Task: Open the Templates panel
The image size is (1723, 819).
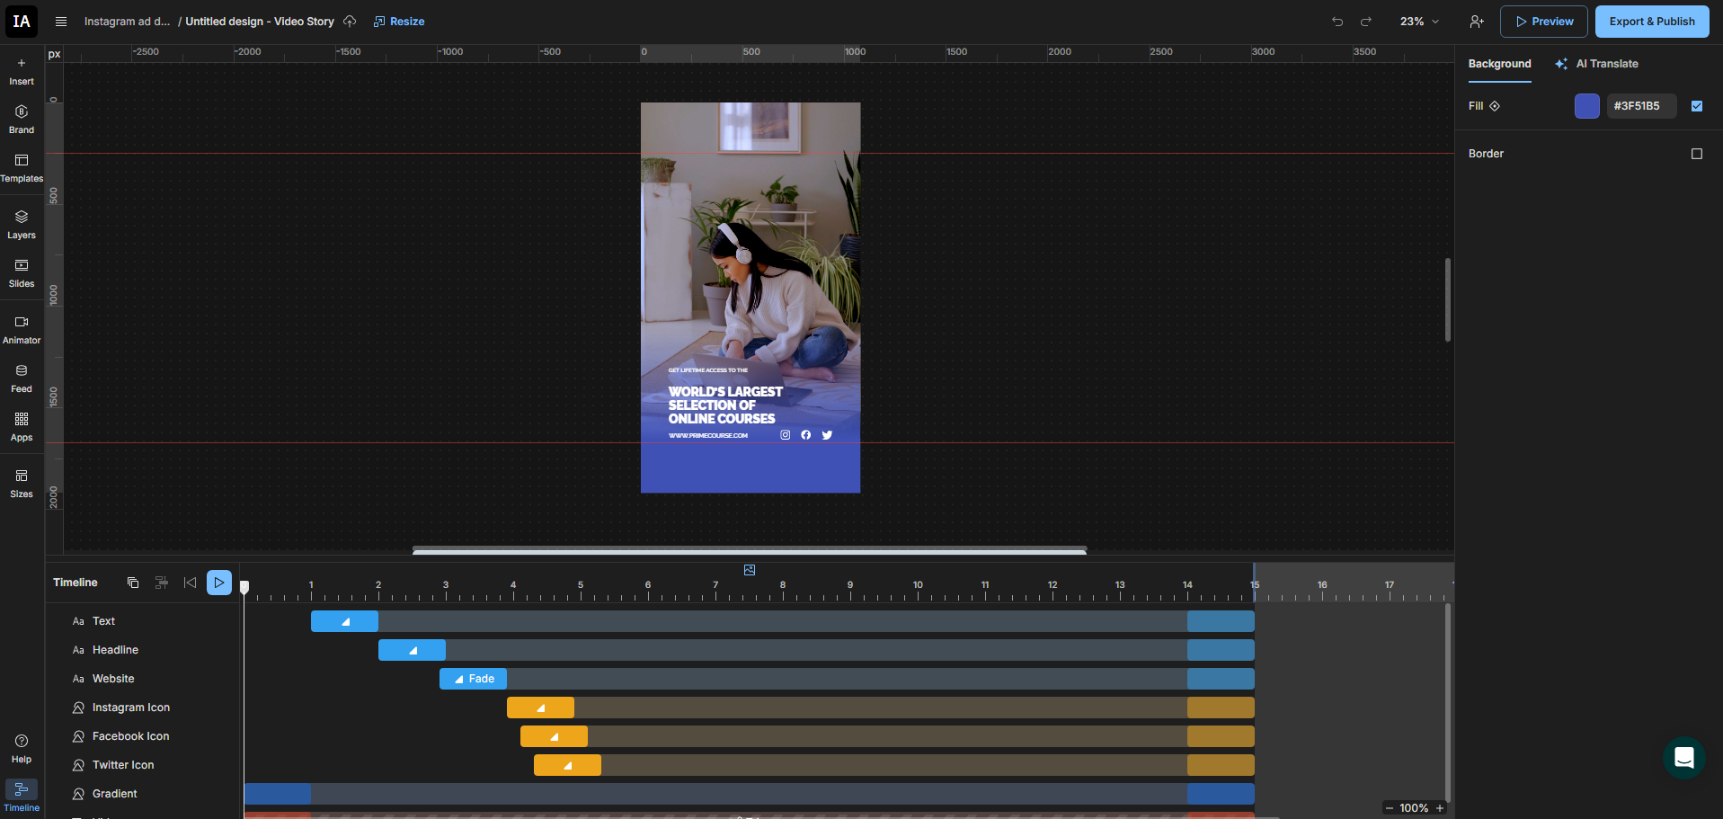Action: pyautogui.click(x=22, y=167)
